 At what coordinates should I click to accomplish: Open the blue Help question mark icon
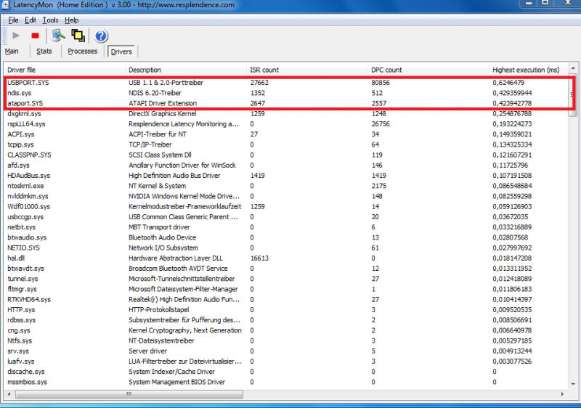101,36
